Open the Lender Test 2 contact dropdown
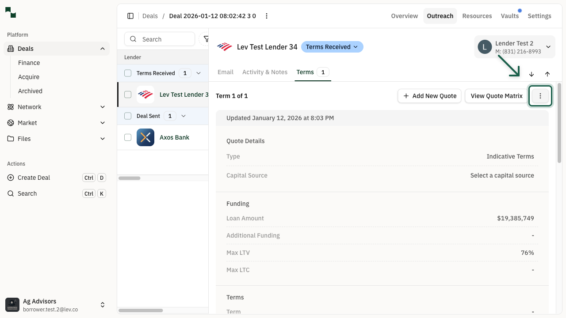 click(x=548, y=47)
